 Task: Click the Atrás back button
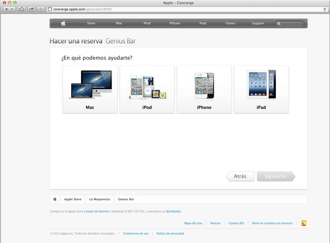coord(240,176)
